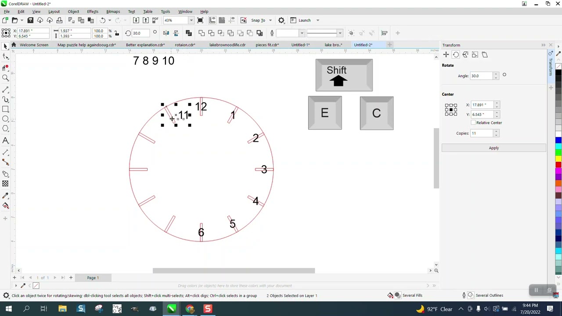Open the Effects menu
Screen dimensions: 562x316
93,11
